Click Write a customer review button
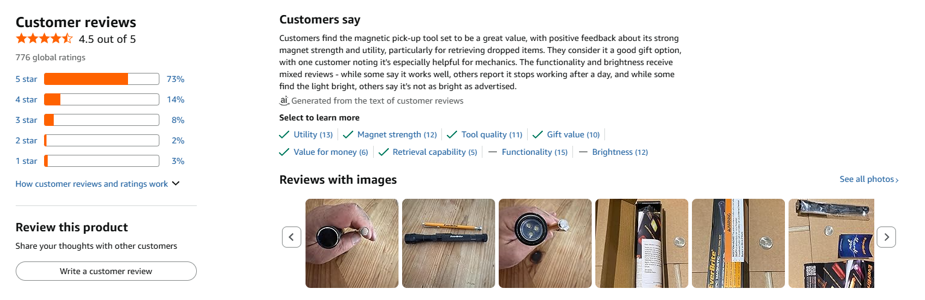Screen dimensions: 925x300 point(106,271)
